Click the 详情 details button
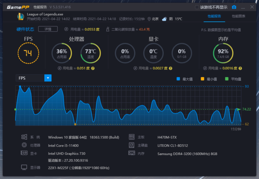This screenshot has width=259, height=179. click(48, 29)
